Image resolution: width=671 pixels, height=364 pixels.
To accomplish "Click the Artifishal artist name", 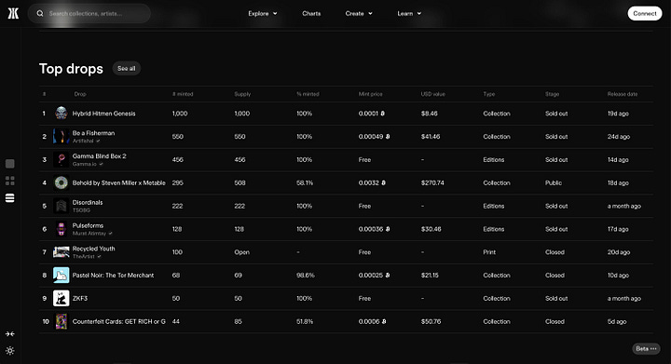I will pyautogui.click(x=83, y=141).
